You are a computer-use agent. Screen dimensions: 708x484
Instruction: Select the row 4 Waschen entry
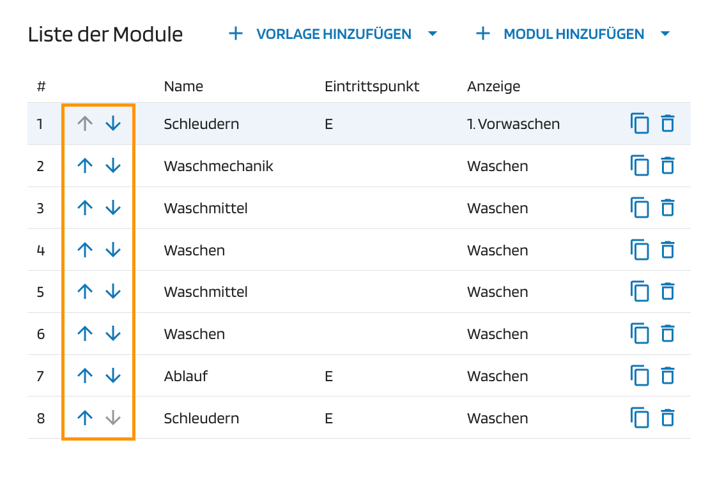(x=194, y=250)
